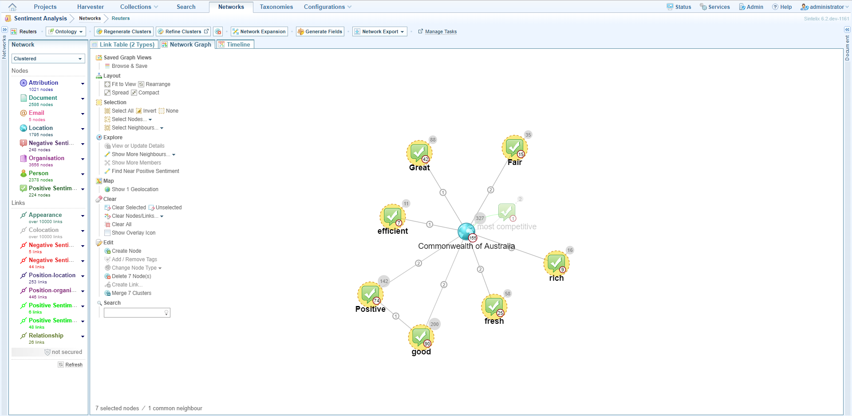Click the Manage Tasks link
Image resolution: width=852 pixels, height=416 pixels.
pos(440,31)
